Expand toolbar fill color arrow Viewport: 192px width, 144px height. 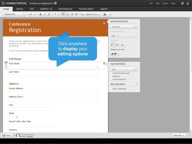click(110, 14)
